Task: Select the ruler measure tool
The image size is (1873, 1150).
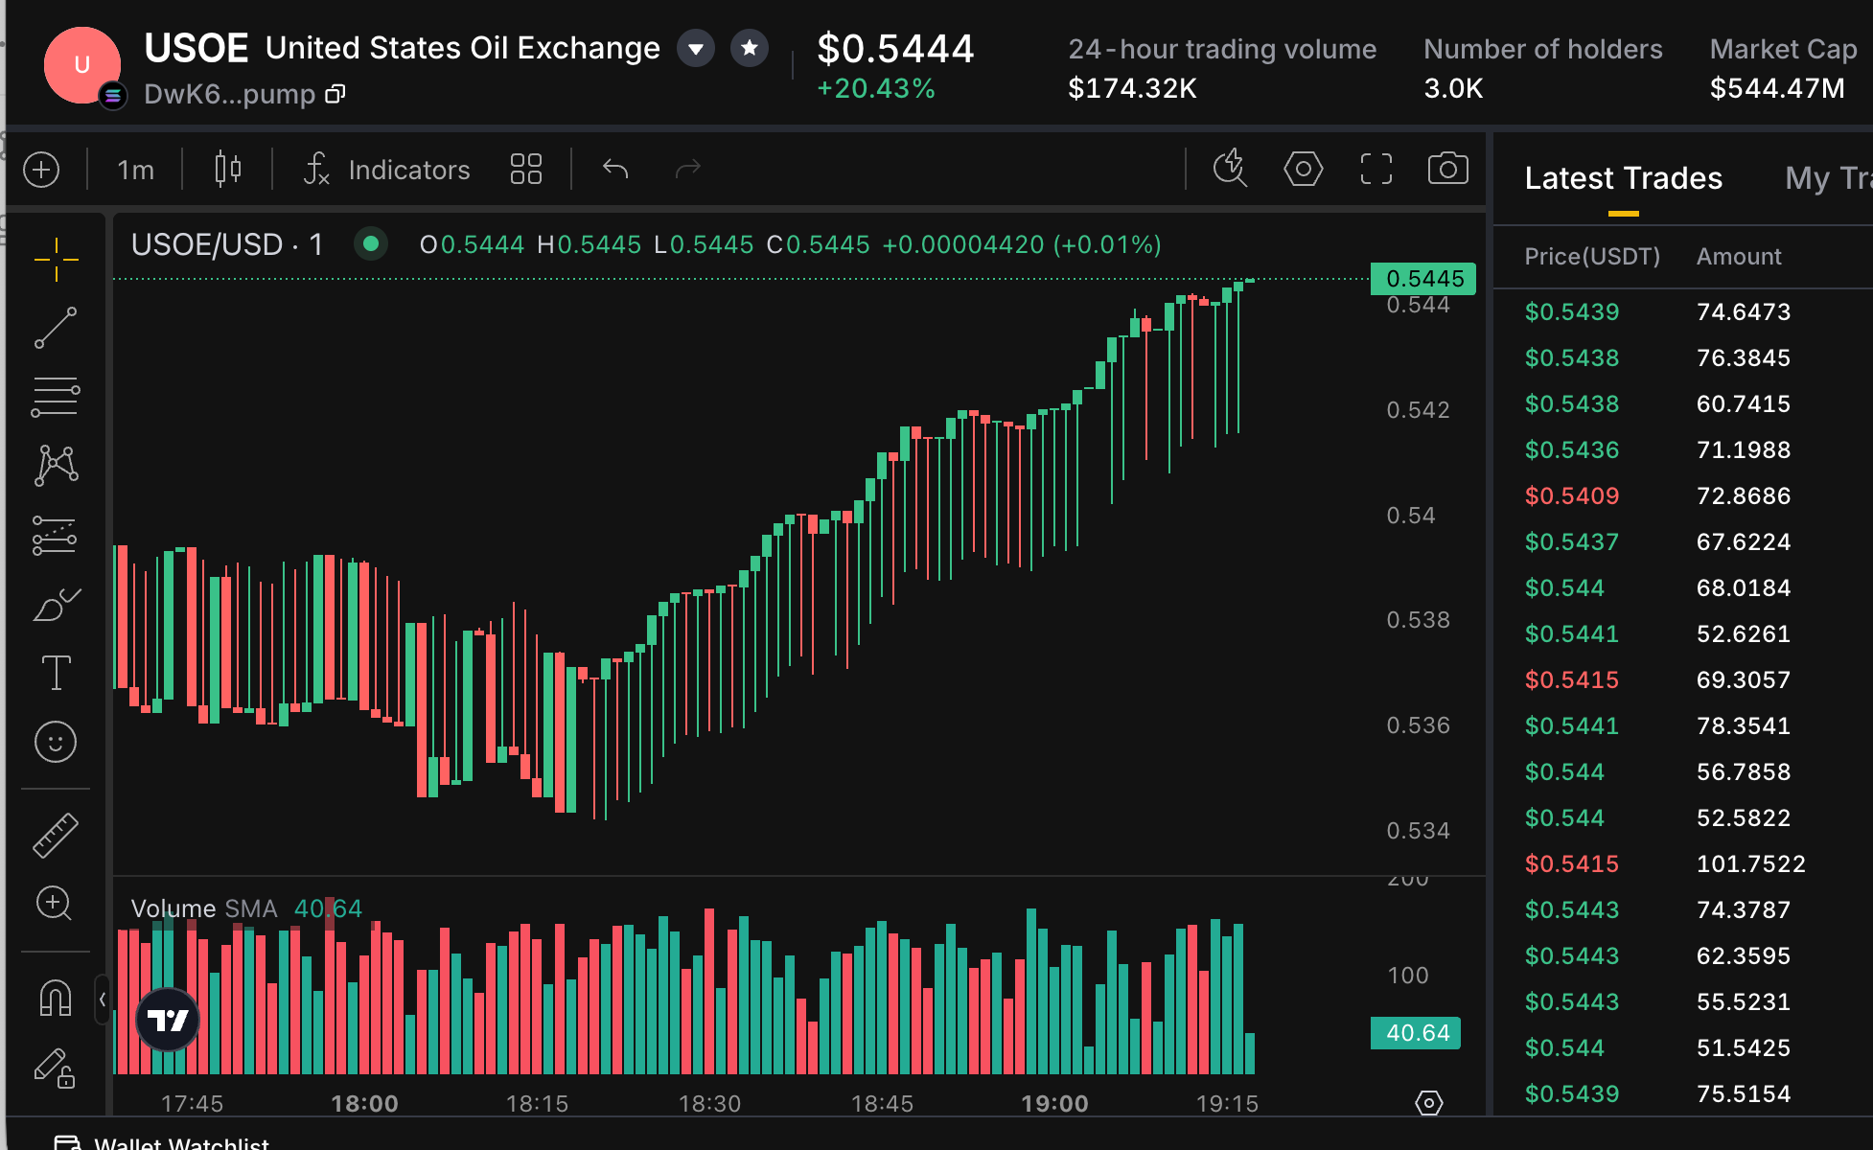Action: tap(56, 835)
